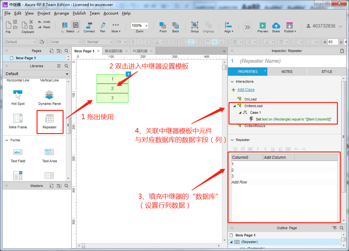Toggle Italic formatting
The height and width of the screenshot is (251, 349).
pyautogui.click(x=140, y=42)
